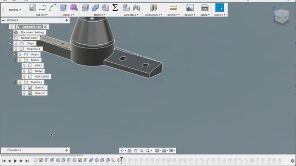
Task: Click the Zoom magnifier icon
Action: click(x=142, y=150)
